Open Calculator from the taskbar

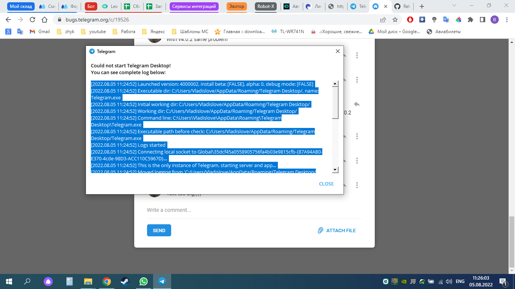coord(69,281)
